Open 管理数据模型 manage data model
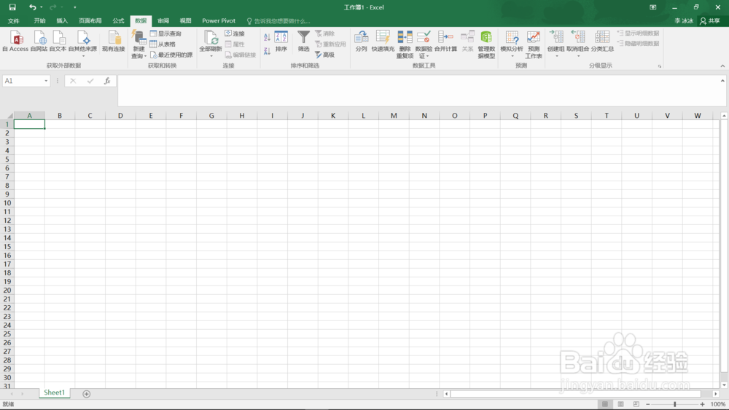 (x=486, y=44)
